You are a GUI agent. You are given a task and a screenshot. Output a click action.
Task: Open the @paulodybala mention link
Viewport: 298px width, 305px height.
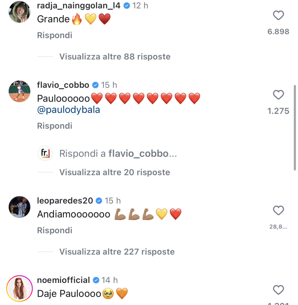[x=68, y=110]
